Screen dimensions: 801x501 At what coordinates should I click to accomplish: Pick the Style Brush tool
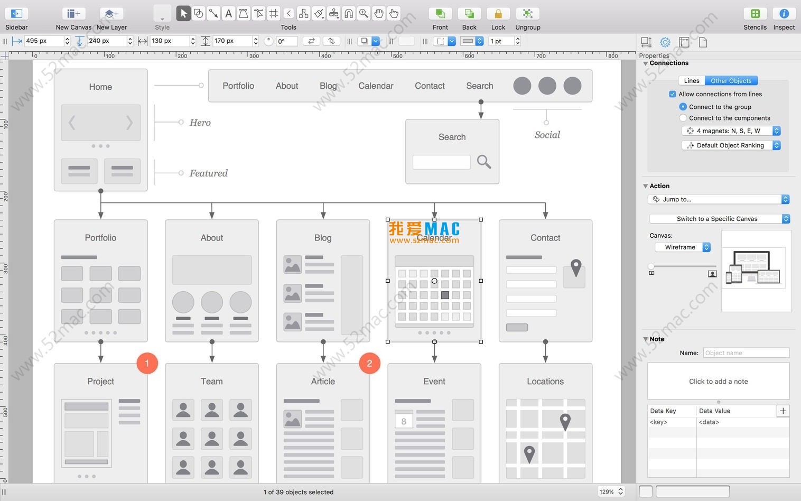319,14
